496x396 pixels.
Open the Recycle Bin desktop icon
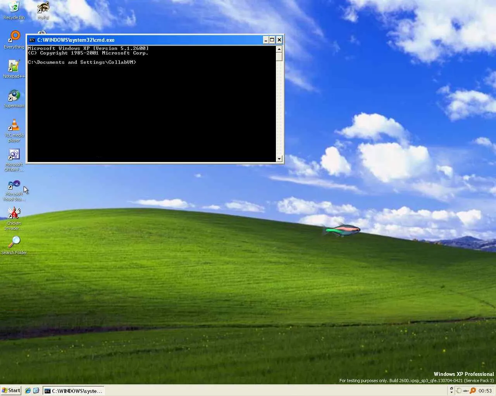coord(14,10)
